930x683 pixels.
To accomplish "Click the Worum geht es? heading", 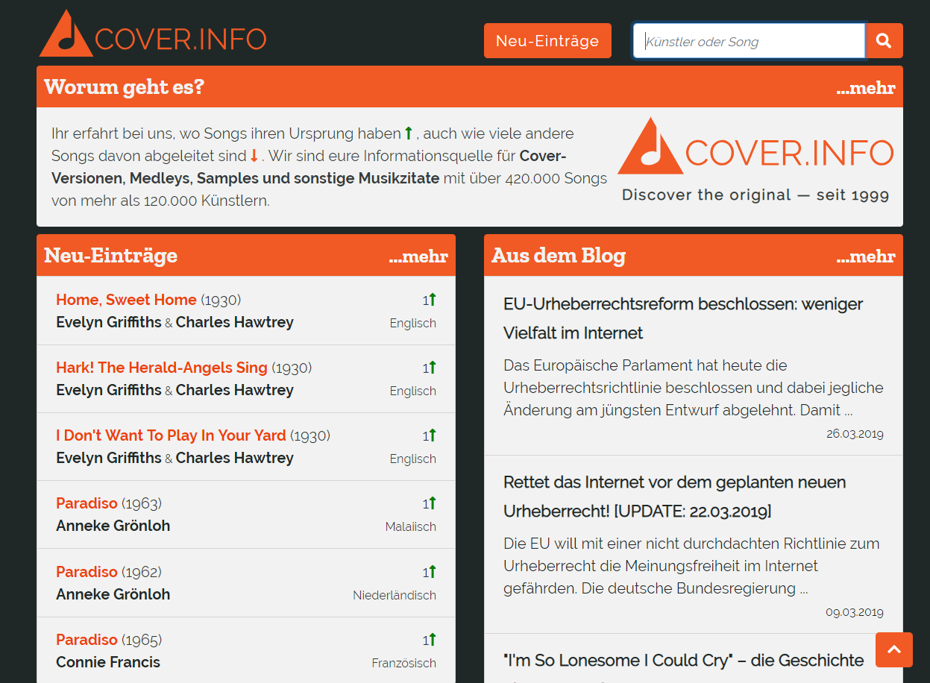I will click(x=124, y=87).
